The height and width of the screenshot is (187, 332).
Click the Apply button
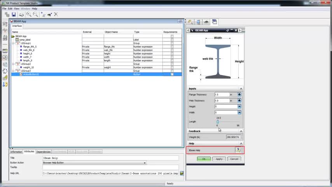[219, 159]
